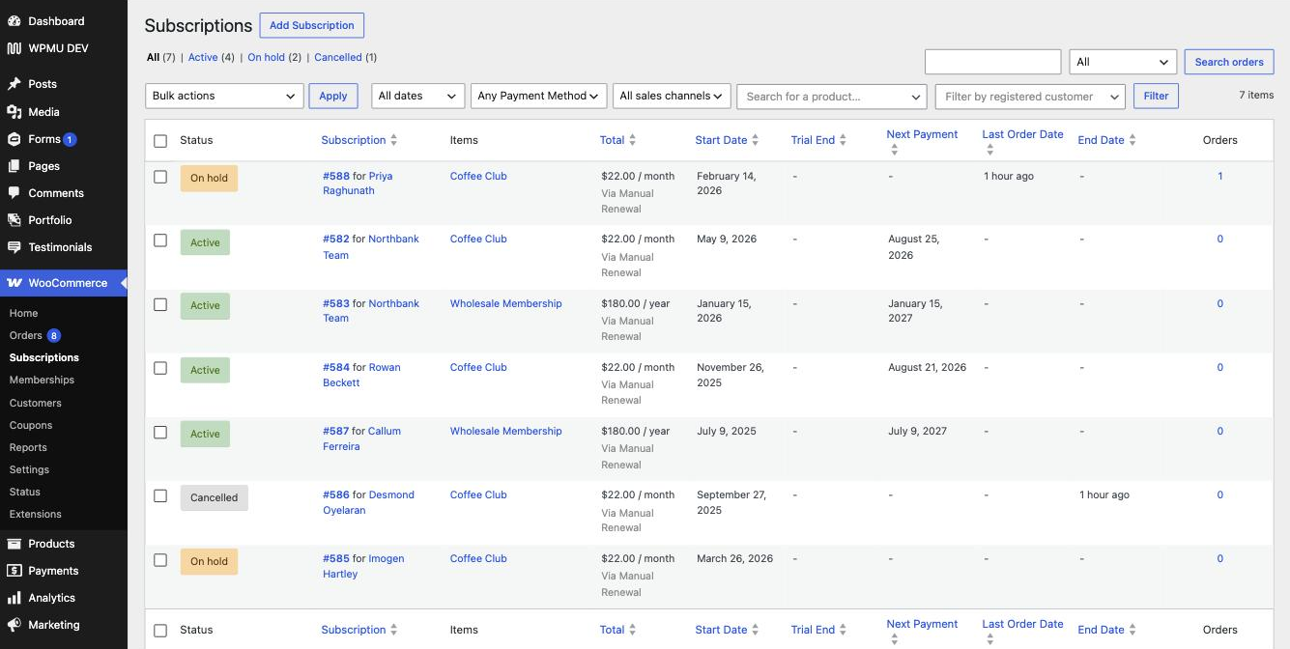Sort by Total column arrows in header
This screenshot has width=1290, height=649.
tap(632, 140)
